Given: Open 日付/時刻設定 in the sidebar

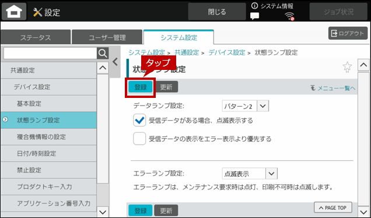Looking at the screenshot, I should 48,153.
